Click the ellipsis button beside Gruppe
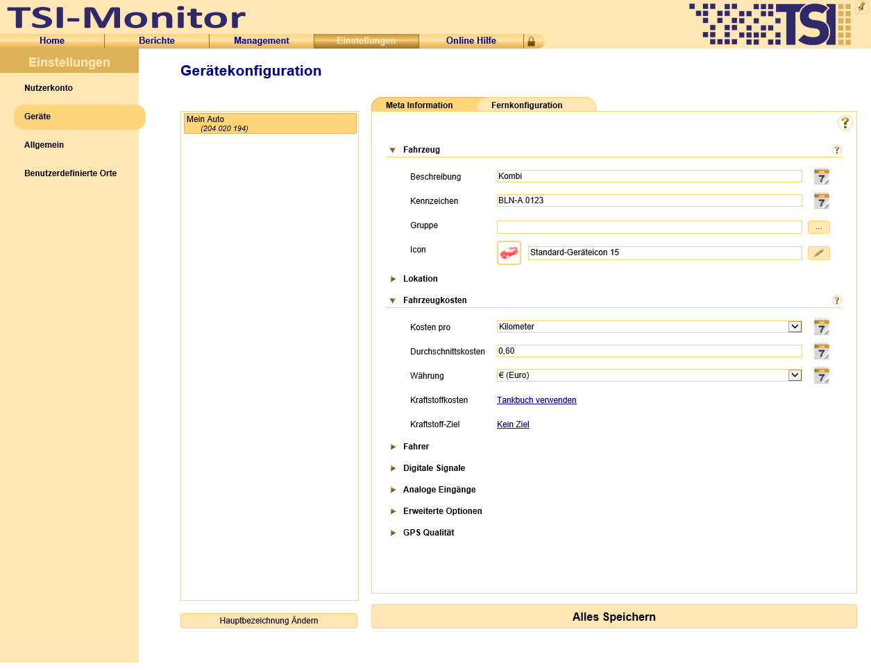Viewport: 871px width, 670px height. point(819,227)
